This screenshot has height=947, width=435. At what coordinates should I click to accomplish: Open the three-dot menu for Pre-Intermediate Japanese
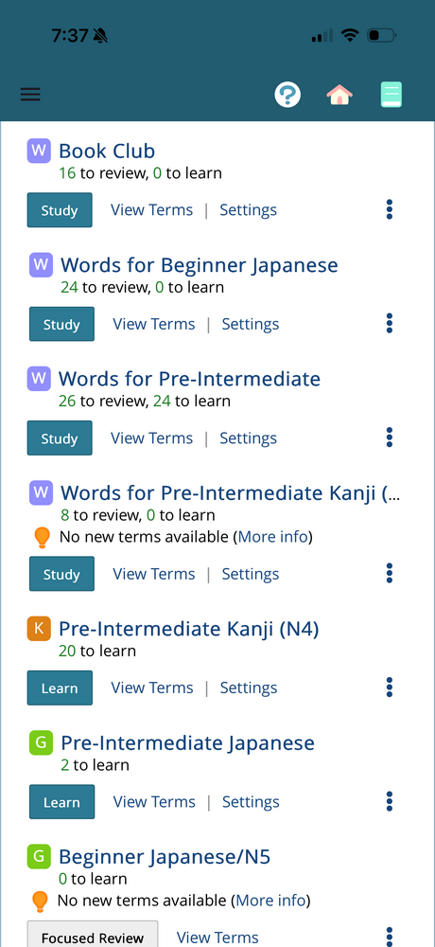click(x=390, y=801)
